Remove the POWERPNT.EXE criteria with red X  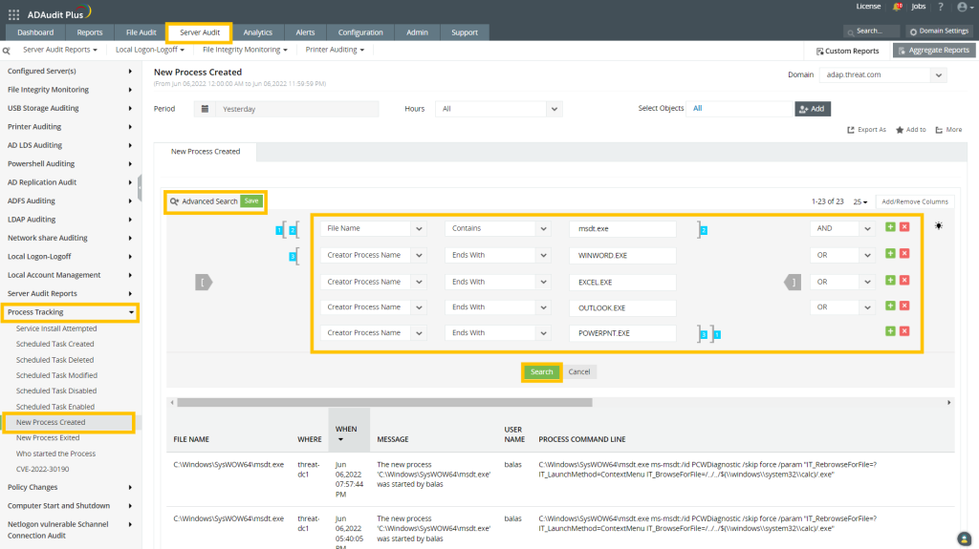click(x=904, y=331)
